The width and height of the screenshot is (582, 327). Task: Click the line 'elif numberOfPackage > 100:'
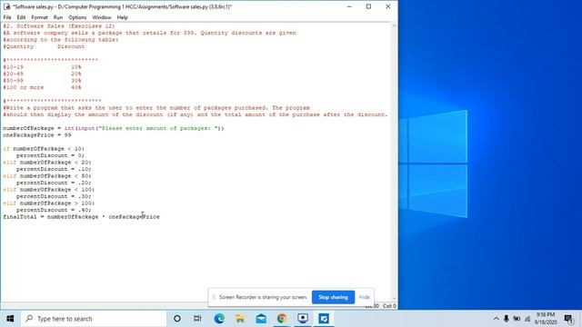(49, 203)
